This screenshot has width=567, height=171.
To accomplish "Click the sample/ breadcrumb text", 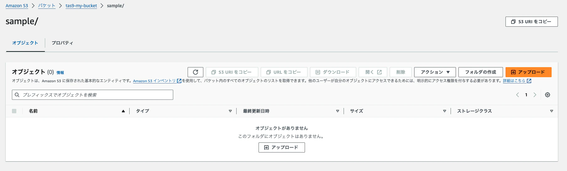I will coord(115,6).
